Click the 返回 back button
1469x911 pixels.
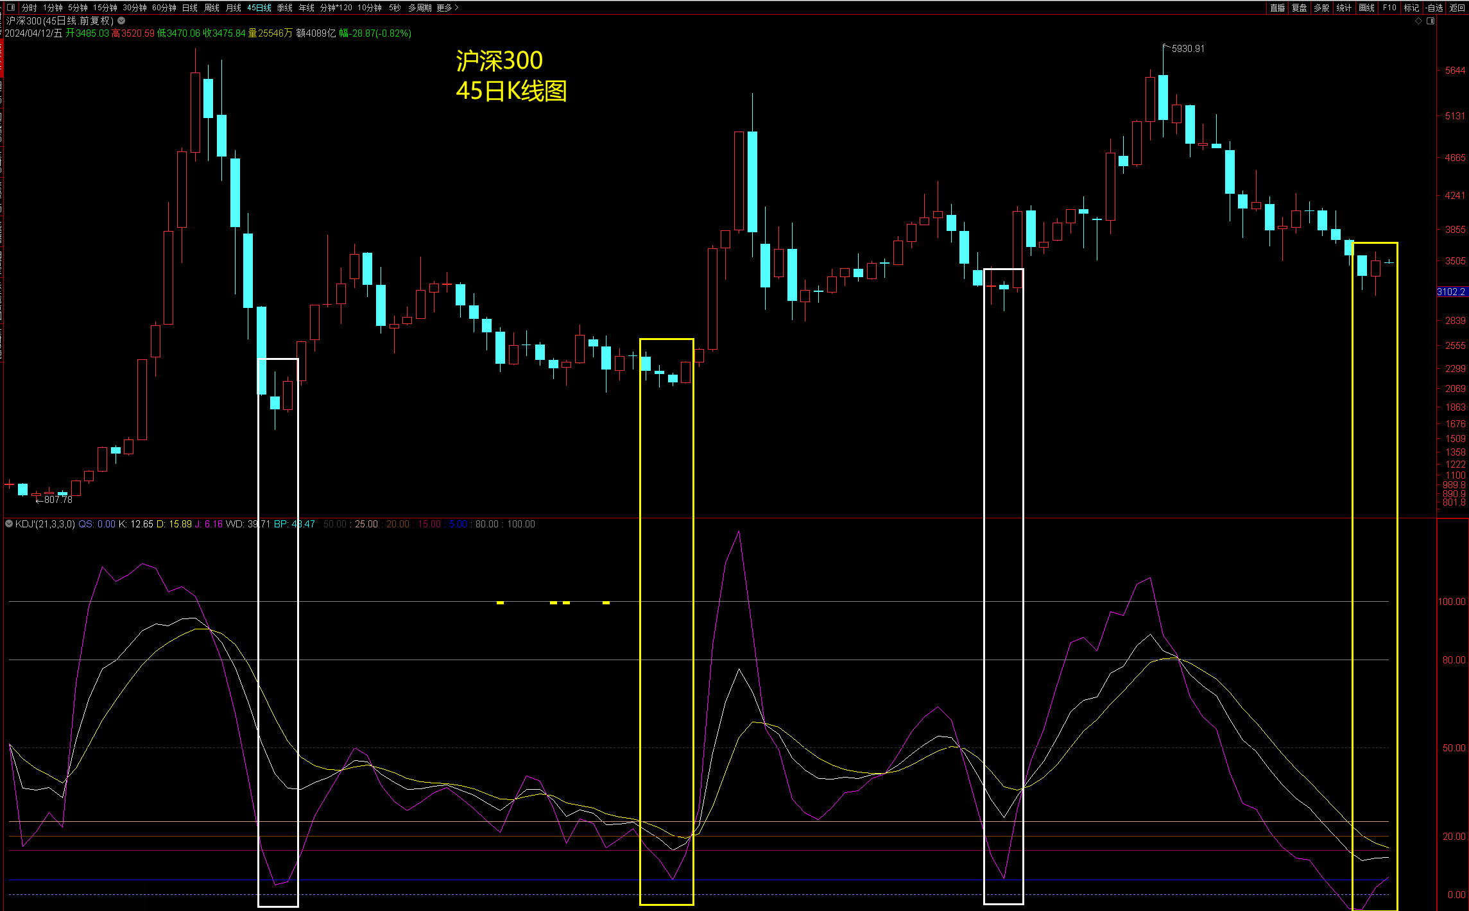pos(1457,8)
